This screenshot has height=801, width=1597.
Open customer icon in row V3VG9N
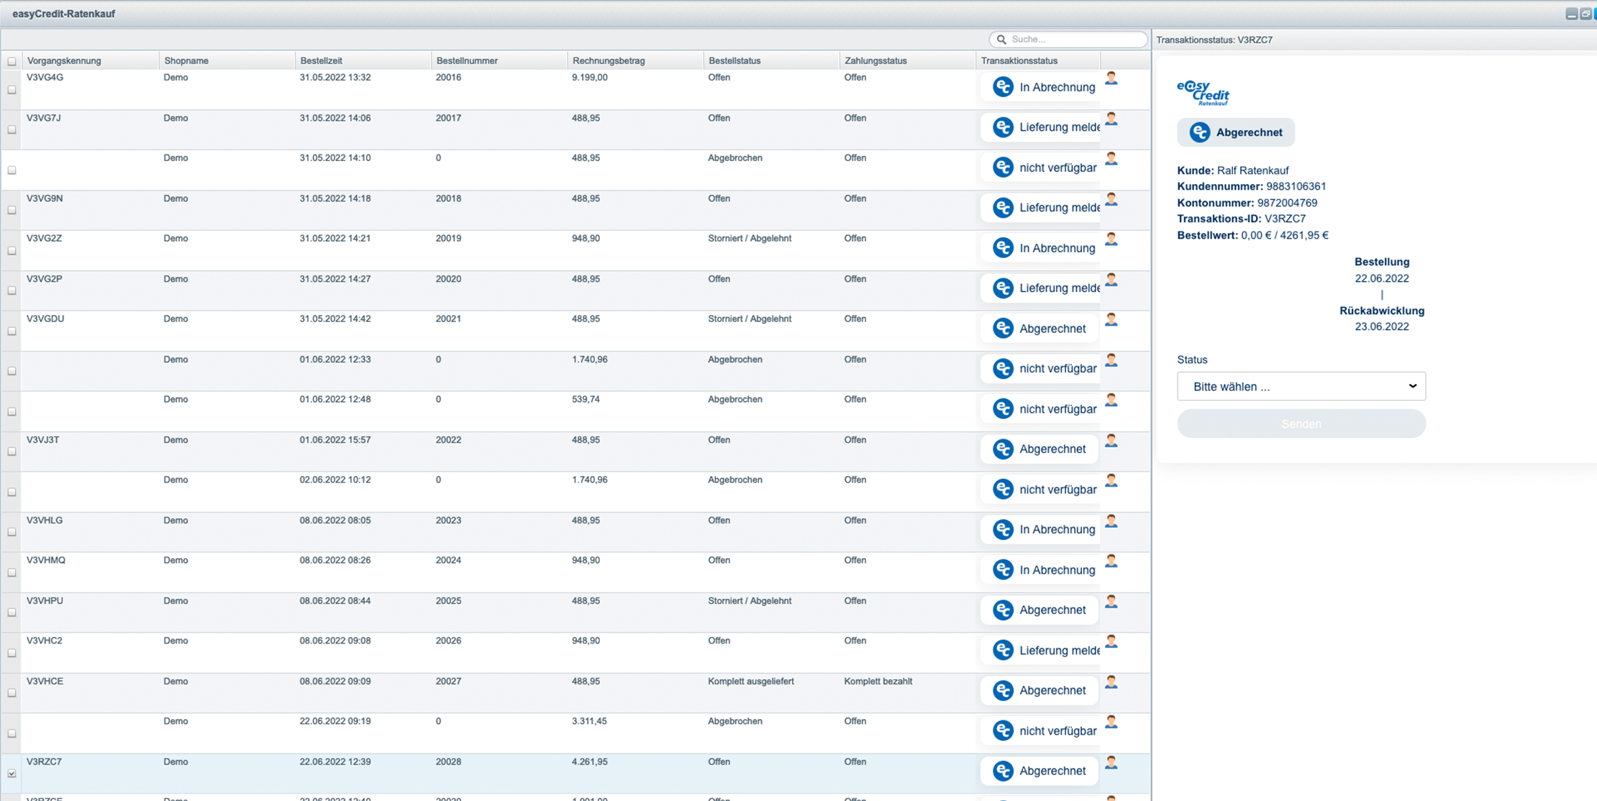1111,199
